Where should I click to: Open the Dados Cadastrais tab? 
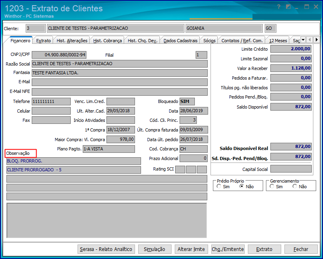(180, 41)
